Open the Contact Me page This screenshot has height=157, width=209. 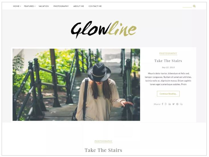tap(95, 6)
